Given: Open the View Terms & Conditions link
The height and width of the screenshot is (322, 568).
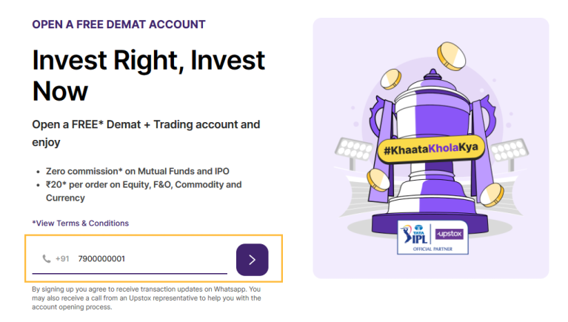Looking at the screenshot, I should point(81,223).
